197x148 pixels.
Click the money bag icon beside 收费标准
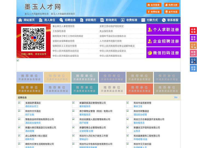[x=123, y=20]
